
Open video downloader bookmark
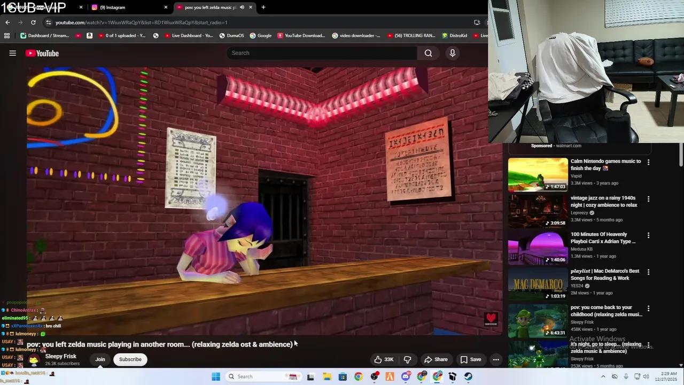click(356, 36)
